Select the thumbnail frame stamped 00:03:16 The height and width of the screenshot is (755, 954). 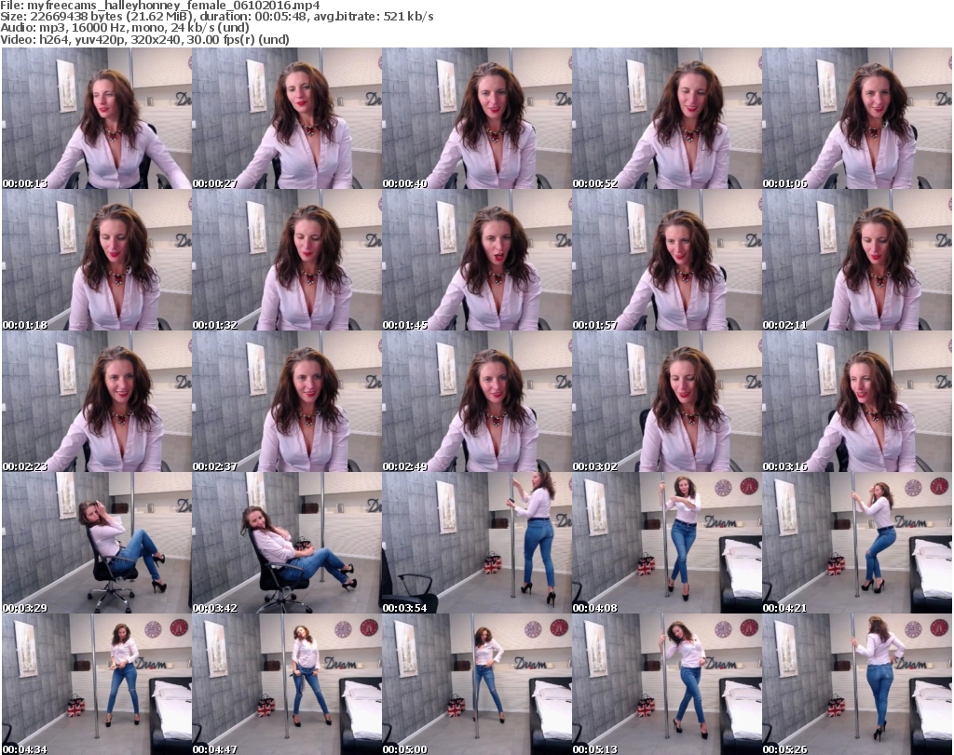(857, 401)
